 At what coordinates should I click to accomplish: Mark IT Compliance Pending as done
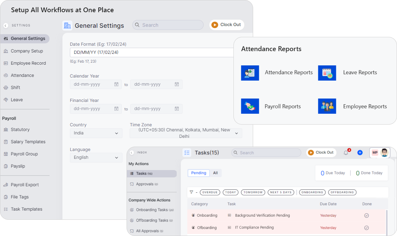[x=366, y=228]
